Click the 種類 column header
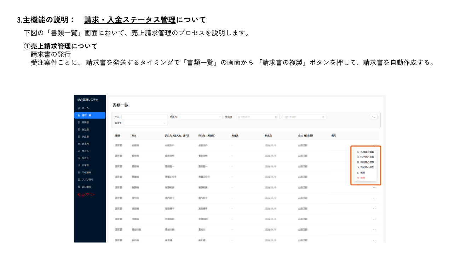The width and height of the screenshot is (460, 258). point(117,136)
